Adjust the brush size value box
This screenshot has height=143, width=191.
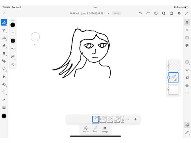click(13, 33)
